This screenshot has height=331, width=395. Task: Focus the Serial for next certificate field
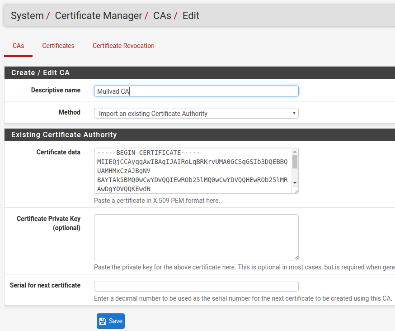[x=196, y=286]
